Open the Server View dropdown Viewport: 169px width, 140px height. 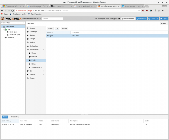[x=13, y=23]
